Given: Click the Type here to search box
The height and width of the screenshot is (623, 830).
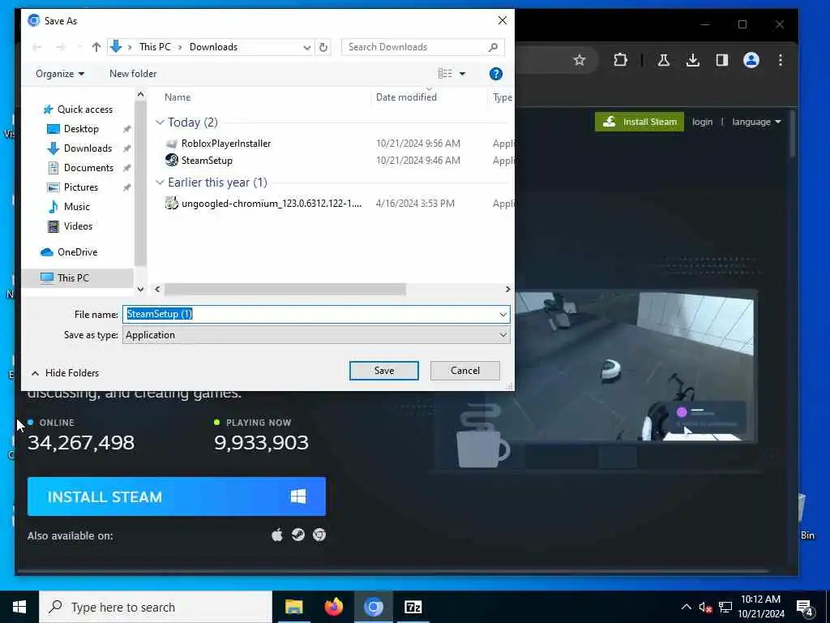Looking at the screenshot, I should 156,607.
